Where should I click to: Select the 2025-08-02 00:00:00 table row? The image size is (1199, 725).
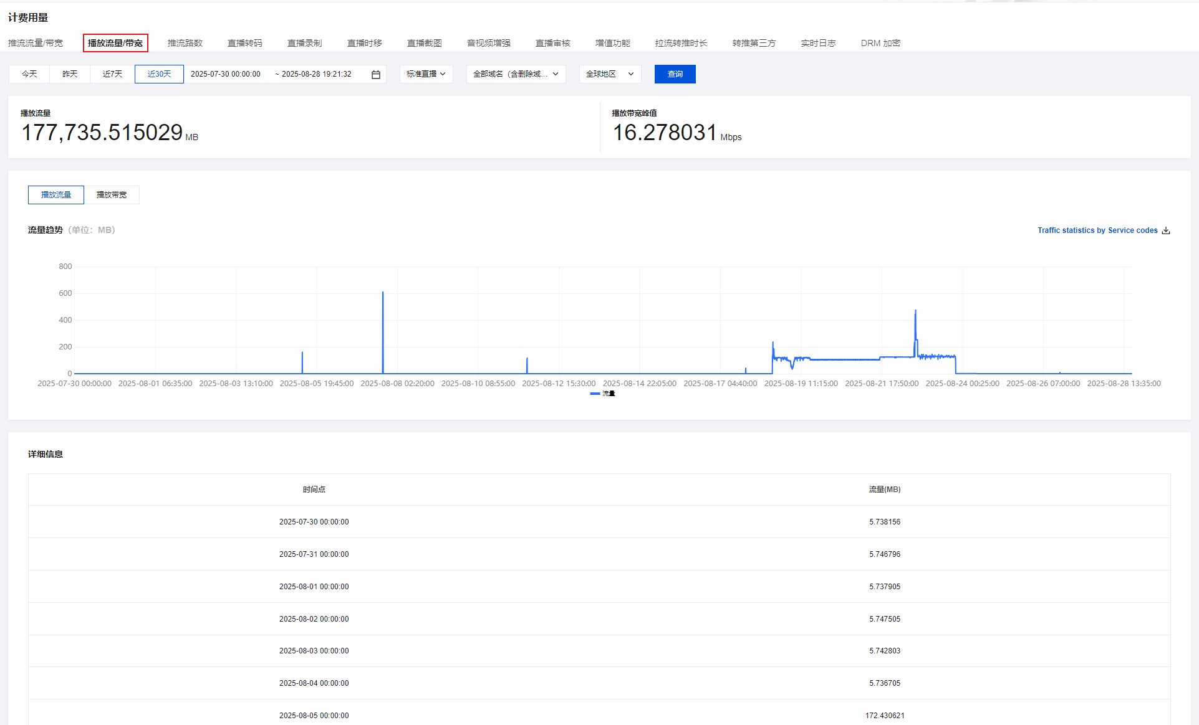(x=599, y=619)
